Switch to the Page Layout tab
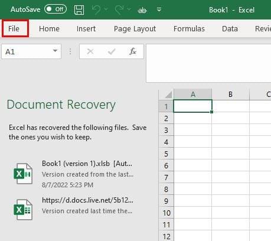271x241 pixels. 135,29
